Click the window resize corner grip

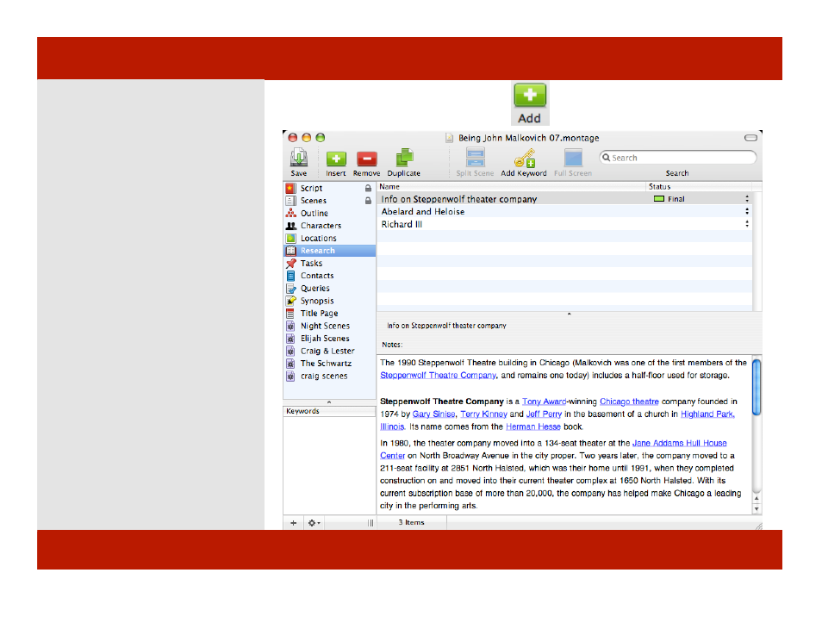click(x=758, y=526)
